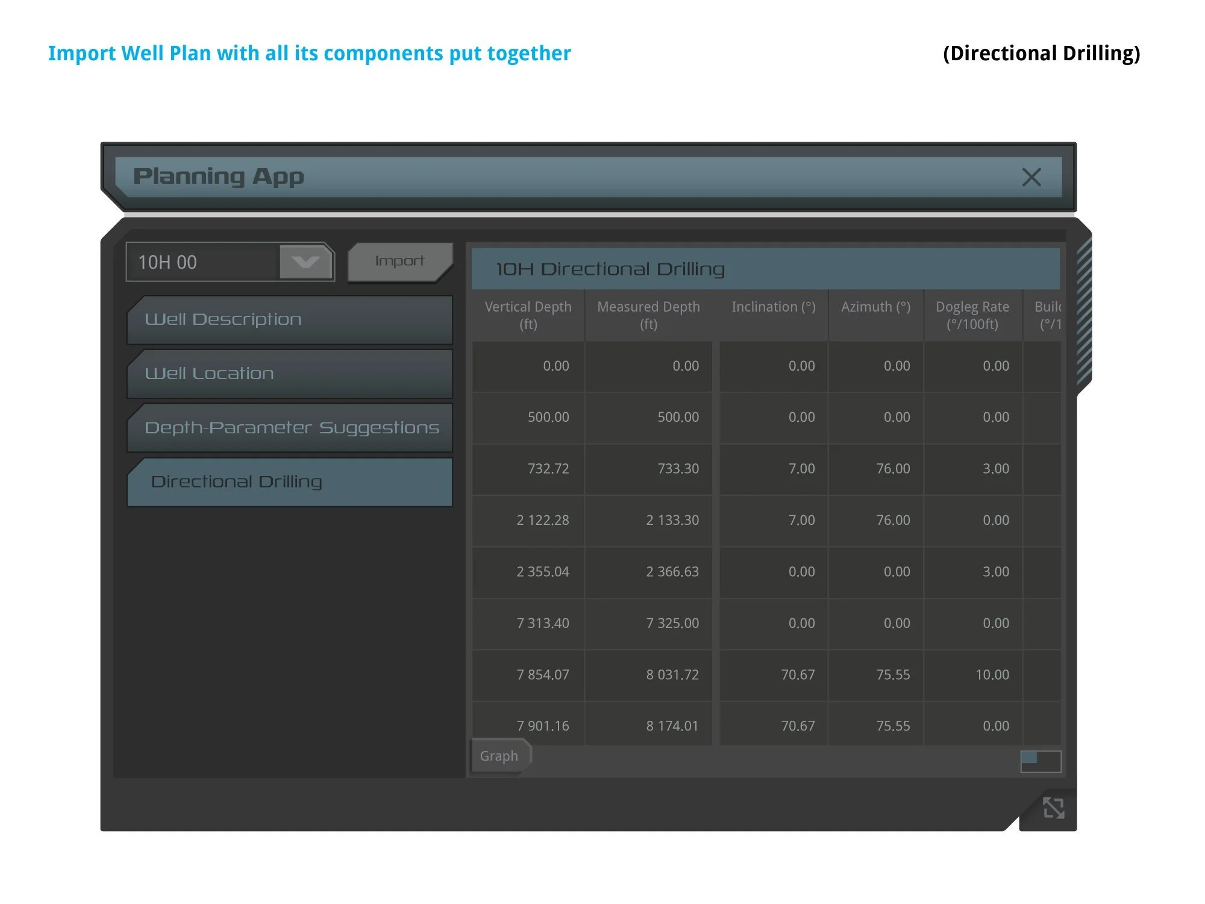Open the 10H 00 well dropdown arrow
The width and height of the screenshot is (1205, 904).
tap(305, 262)
